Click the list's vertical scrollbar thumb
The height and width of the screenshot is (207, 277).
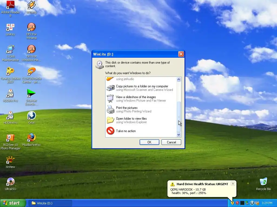point(179,117)
